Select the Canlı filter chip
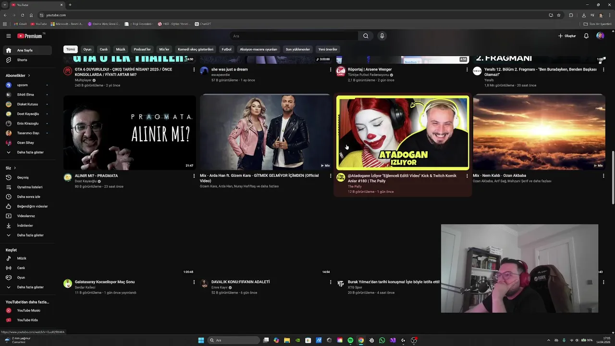Image resolution: width=615 pixels, height=346 pixels. 103,49
